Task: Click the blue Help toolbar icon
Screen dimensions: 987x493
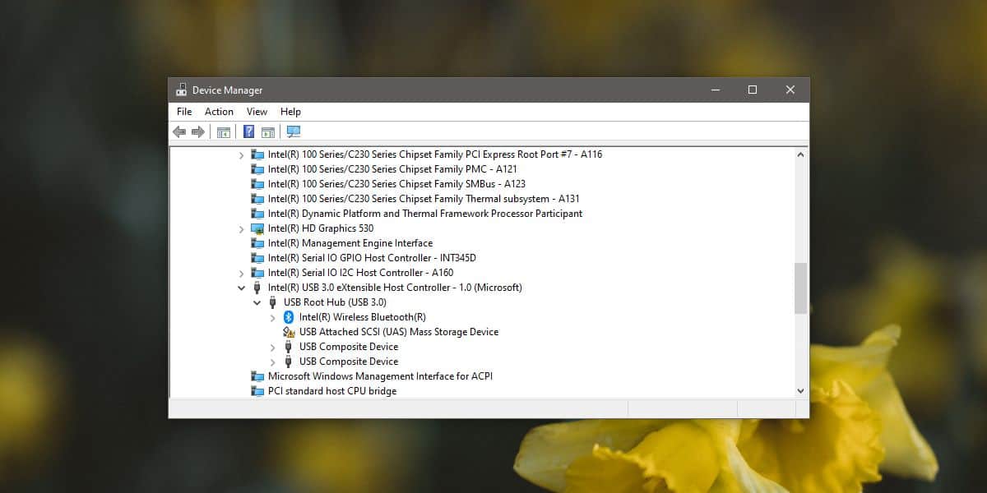Action: [x=248, y=131]
